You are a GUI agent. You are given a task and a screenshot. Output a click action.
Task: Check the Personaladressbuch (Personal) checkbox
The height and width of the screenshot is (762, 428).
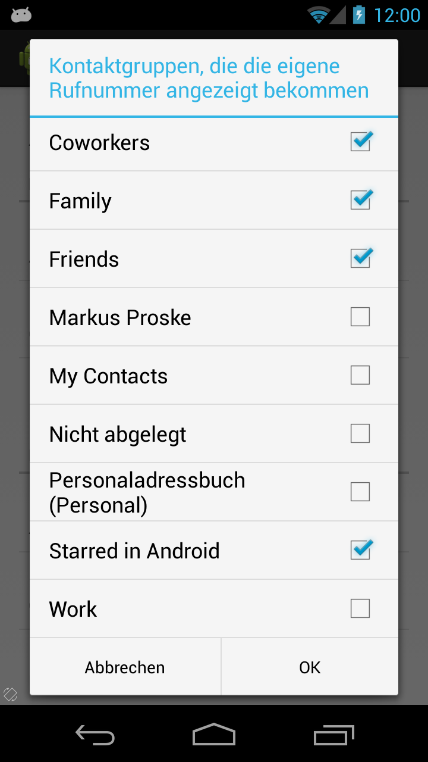coord(360,492)
